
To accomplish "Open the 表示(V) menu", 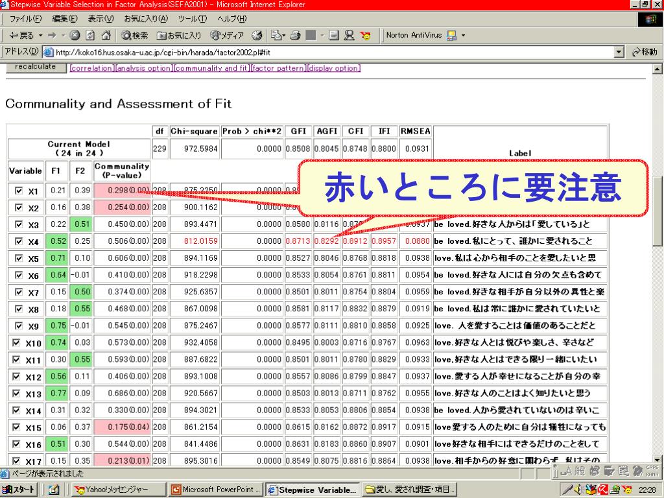I will [x=101, y=19].
